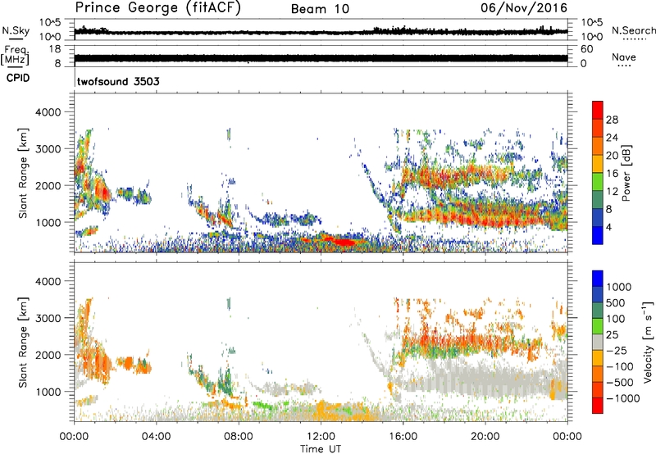656x454 pixels.
Task: Click the strong red echo near 13:00 in power panel
Action: click(x=344, y=242)
